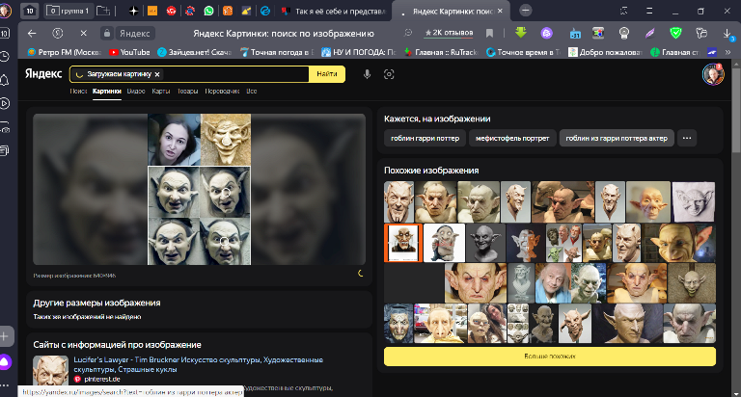
Task: Click the 'мефистофель портрет' suggestion chip
Action: (x=512, y=139)
